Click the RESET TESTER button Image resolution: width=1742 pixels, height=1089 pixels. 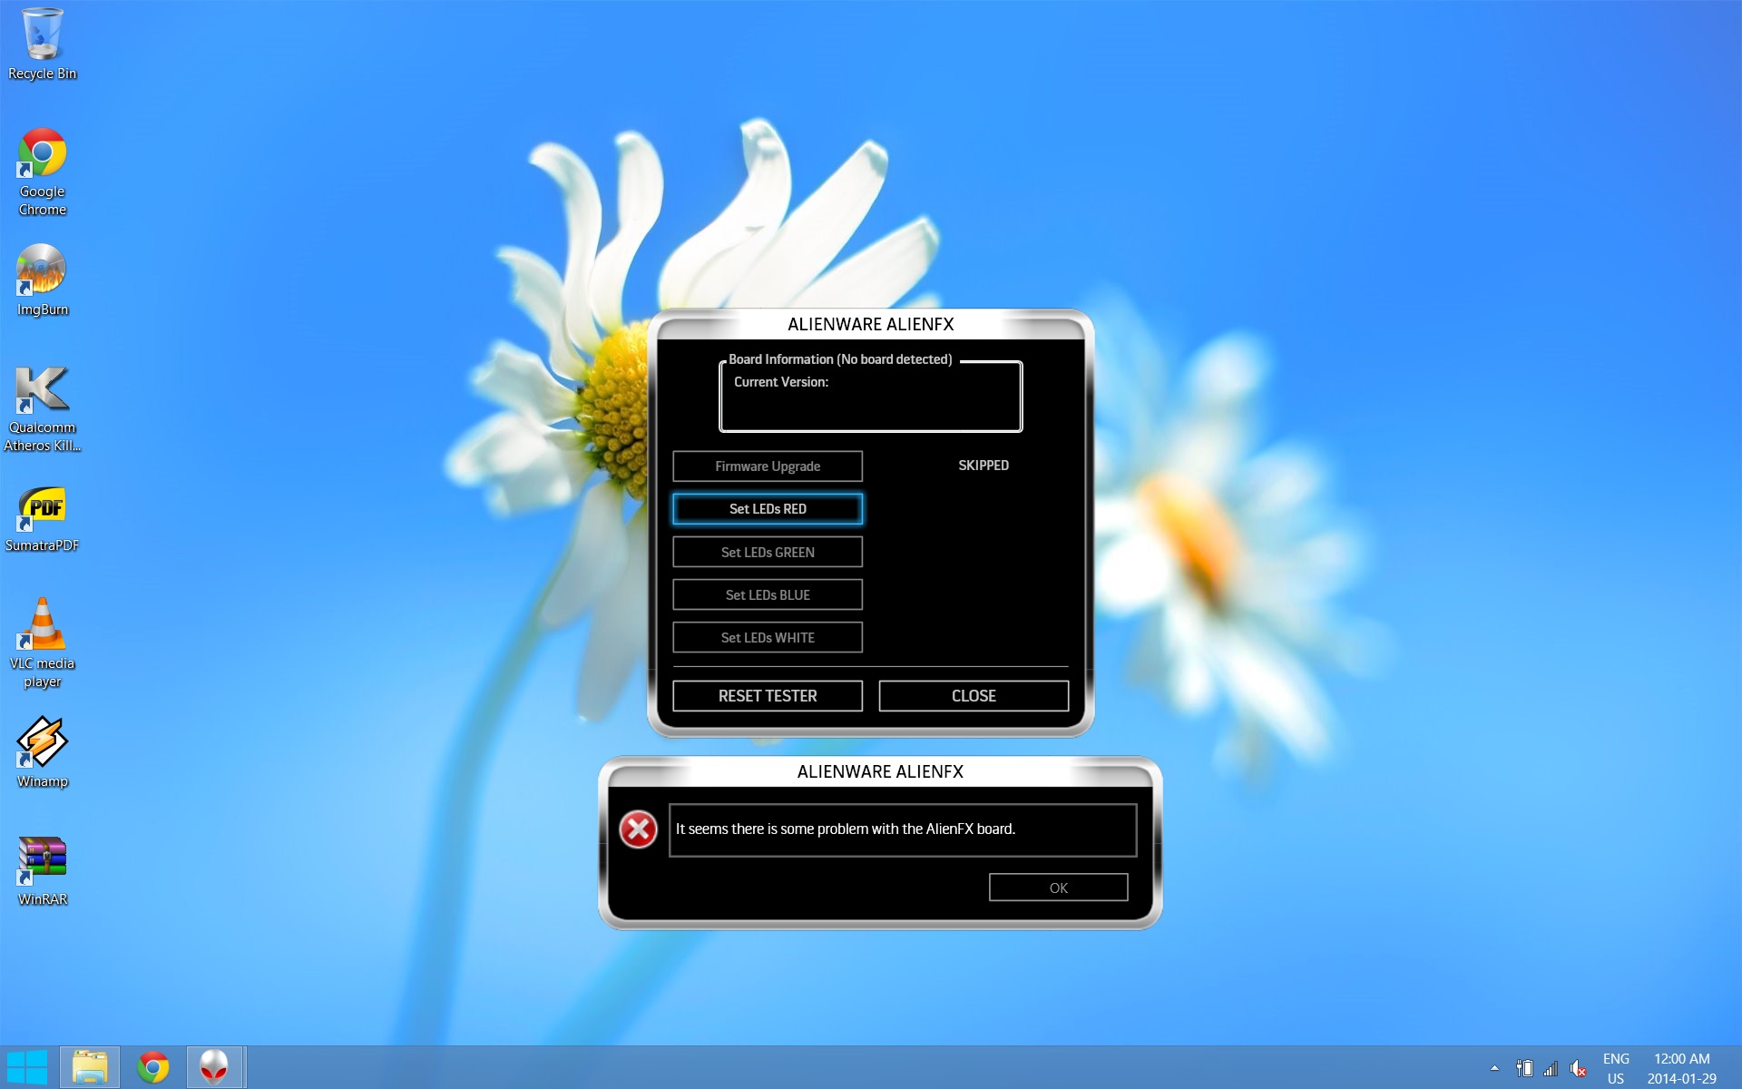click(x=768, y=696)
